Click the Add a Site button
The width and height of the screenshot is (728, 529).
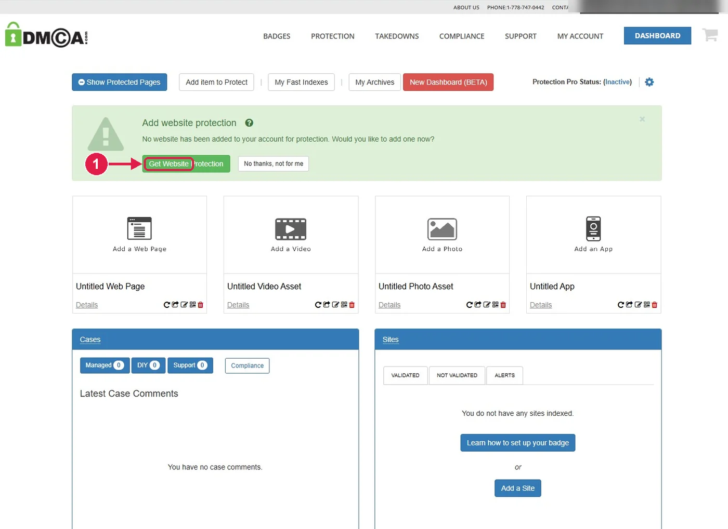pyautogui.click(x=518, y=489)
